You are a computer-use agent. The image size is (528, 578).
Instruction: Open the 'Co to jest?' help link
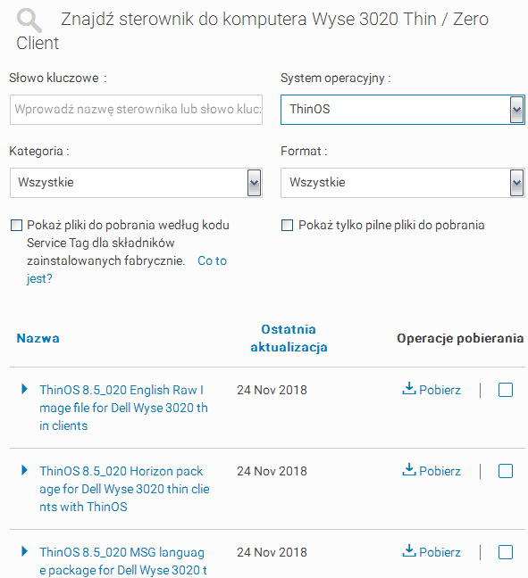coord(127,269)
